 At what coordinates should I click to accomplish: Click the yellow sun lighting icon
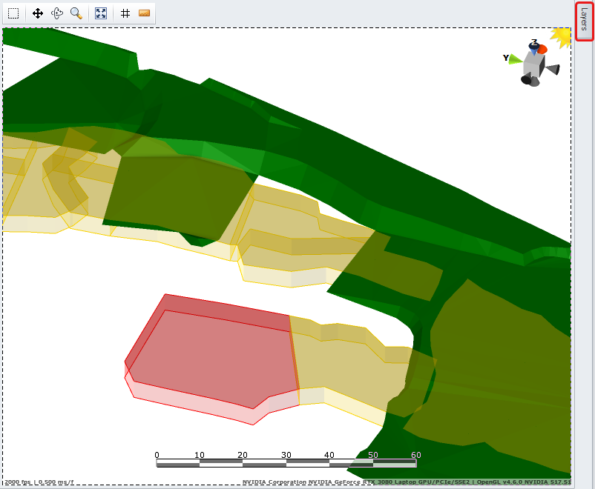(x=562, y=36)
